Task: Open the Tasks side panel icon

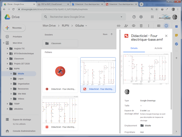Action: pos(176,44)
